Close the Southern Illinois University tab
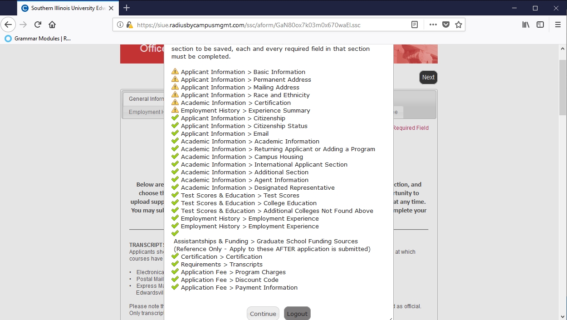 pos(111,8)
